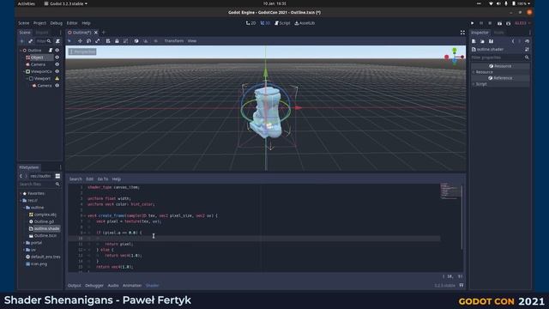
Task: Collapse the outline folder
Action: (x=24, y=208)
